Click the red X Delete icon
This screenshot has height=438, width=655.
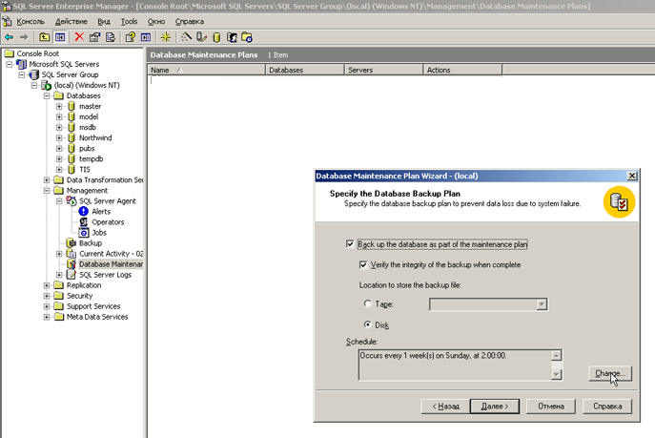(79, 37)
